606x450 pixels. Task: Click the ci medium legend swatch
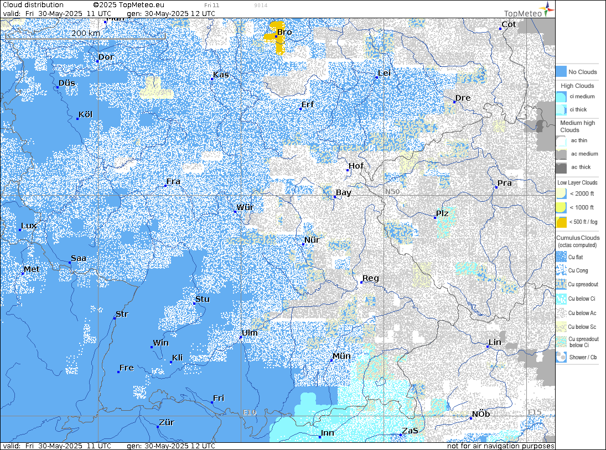[561, 97]
